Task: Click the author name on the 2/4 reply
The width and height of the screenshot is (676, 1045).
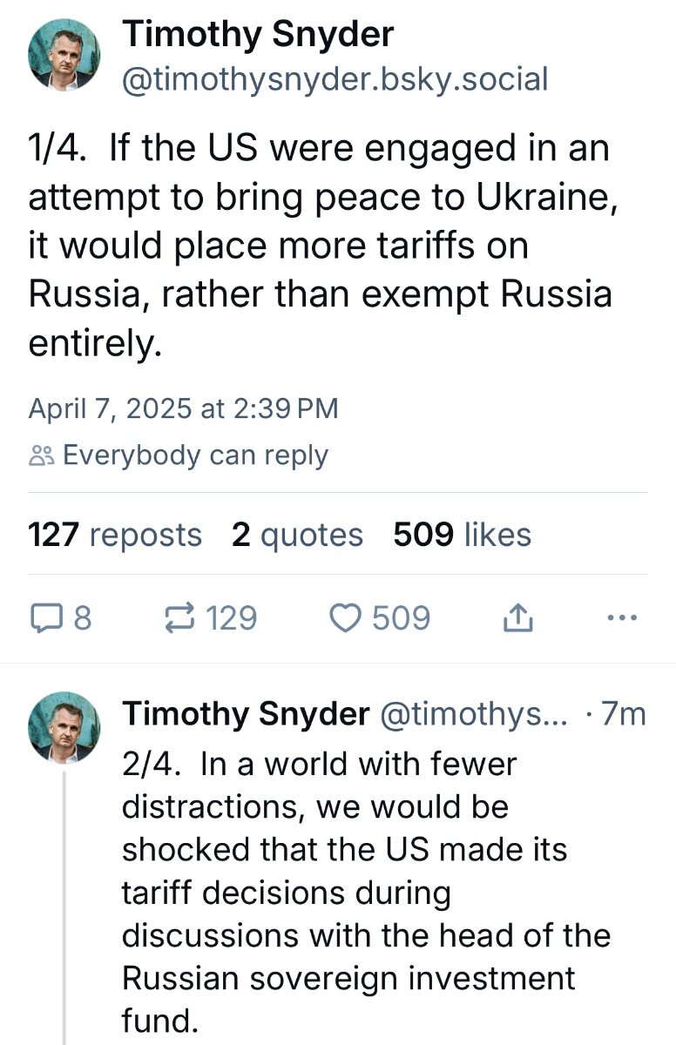Action: pyautogui.click(x=246, y=714)
